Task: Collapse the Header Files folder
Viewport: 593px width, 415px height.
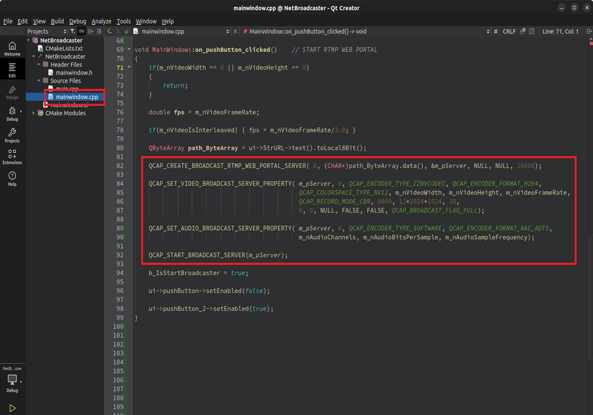Action: coord(39,64)
